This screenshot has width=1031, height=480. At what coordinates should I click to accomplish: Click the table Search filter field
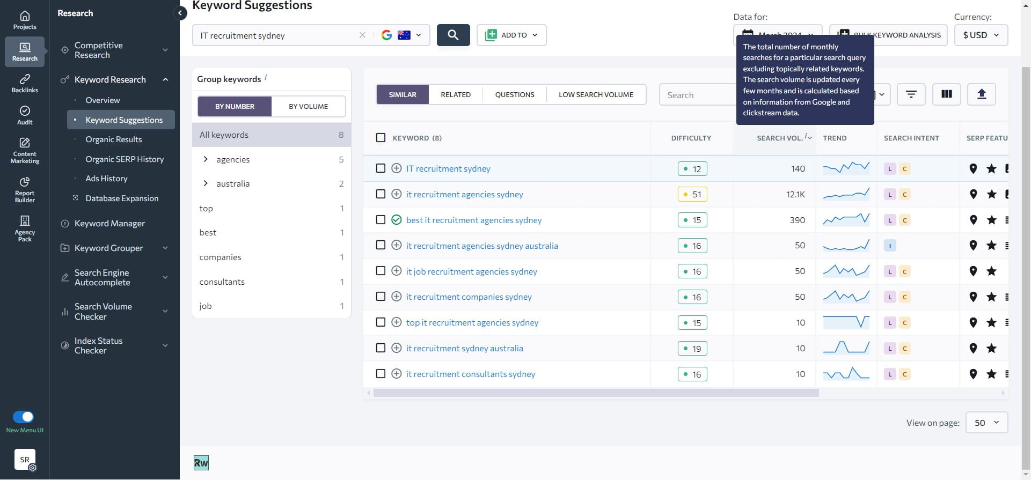(698, 95)
